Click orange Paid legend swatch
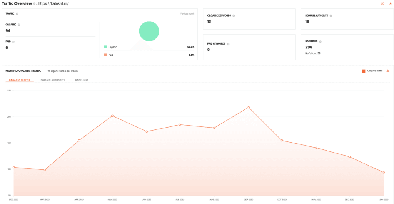The width and height of the screenshot is (394, 204). (x=105, y=55)
